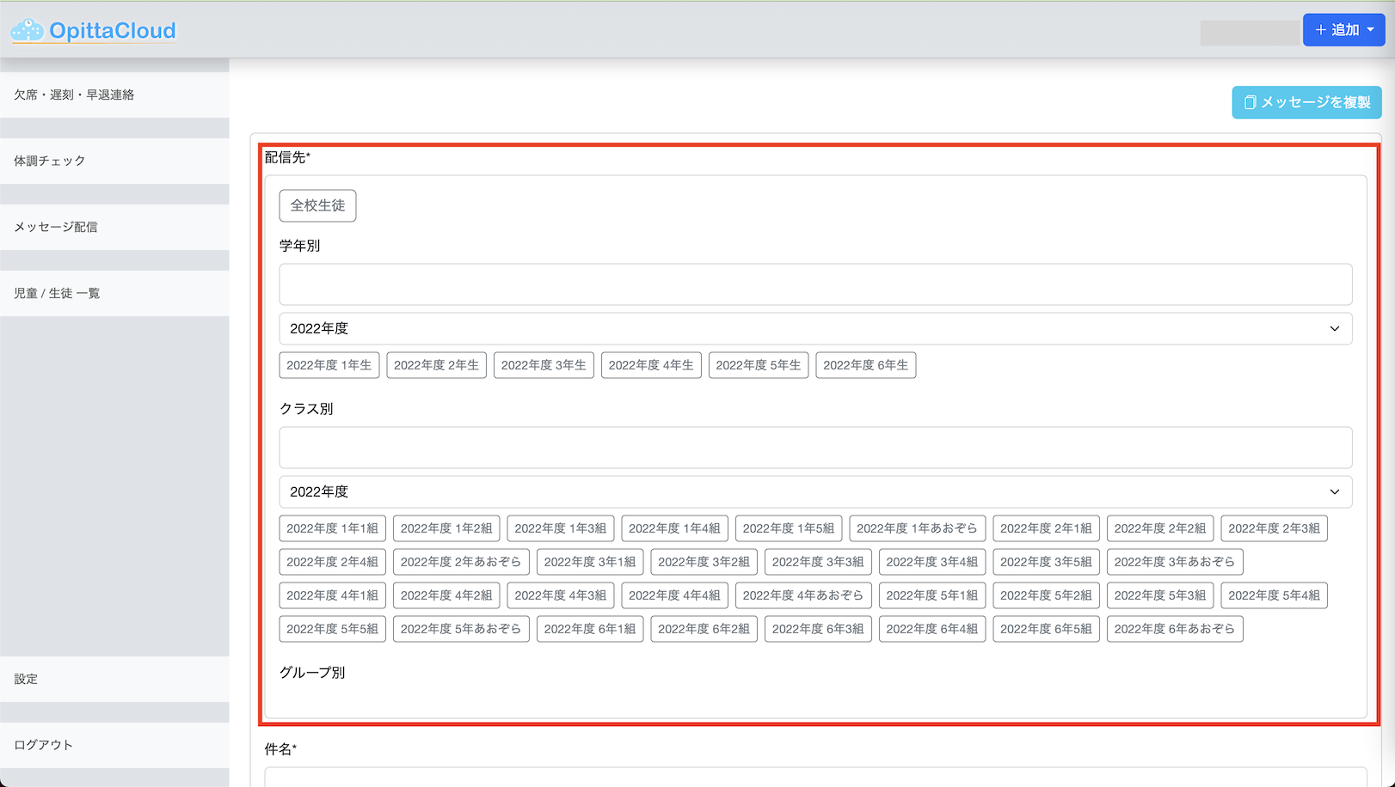
Task: Select class 2022年度 5年3組
Action: [1160, 595]
